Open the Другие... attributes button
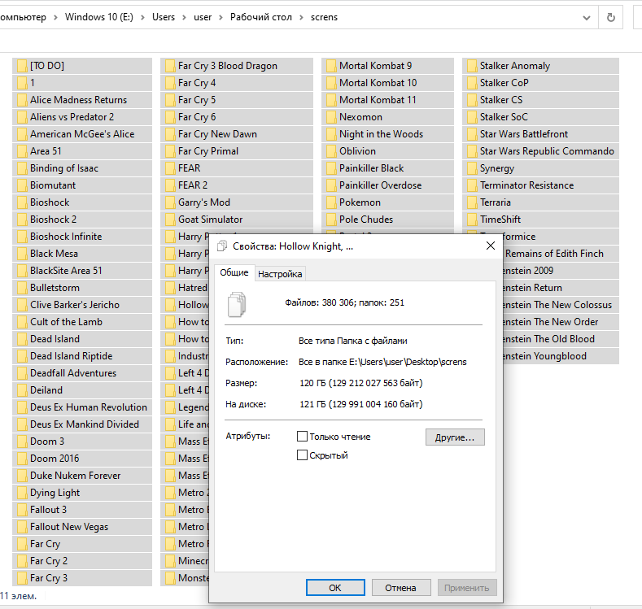This screenshot has height=609, width=642. click(455, 437)
